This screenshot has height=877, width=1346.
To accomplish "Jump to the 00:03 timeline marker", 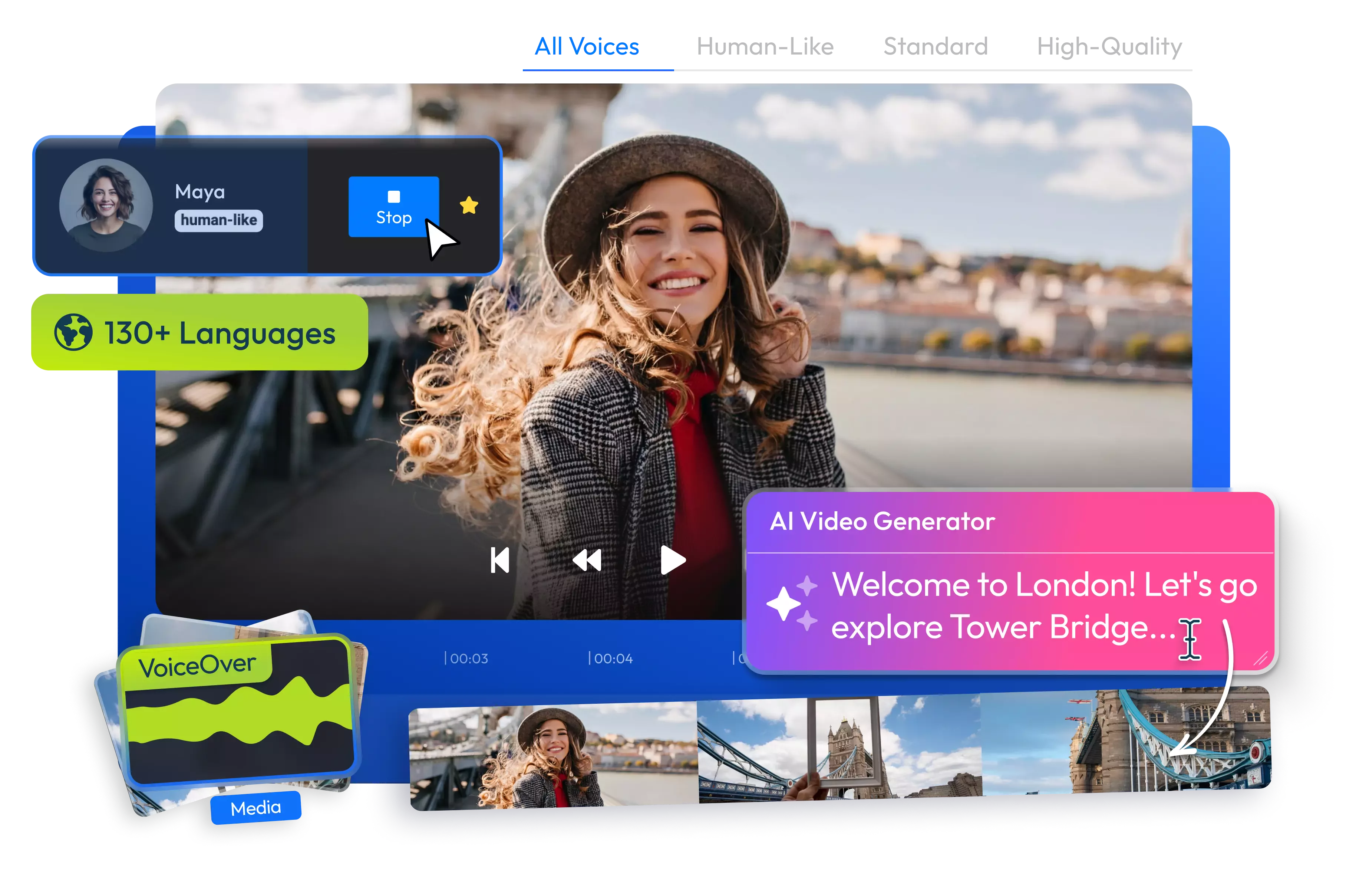I will [x=466, y=658].
